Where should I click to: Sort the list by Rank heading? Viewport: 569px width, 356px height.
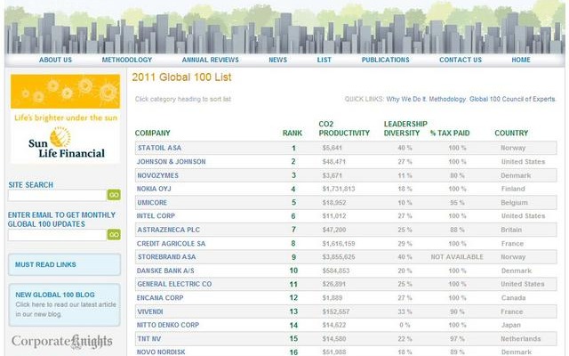click(293, 133)
